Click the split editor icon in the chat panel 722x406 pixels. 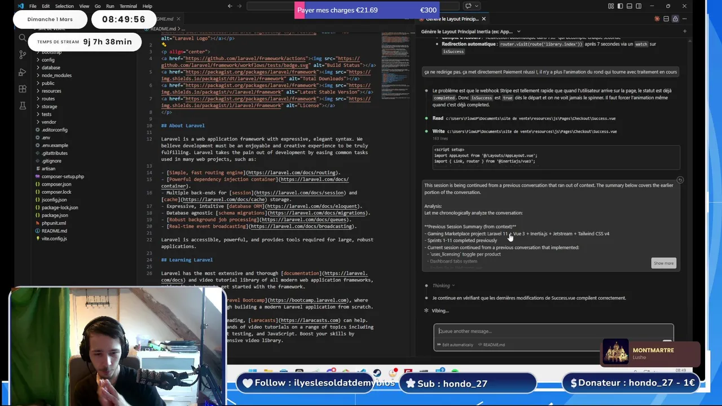point(666,19)
